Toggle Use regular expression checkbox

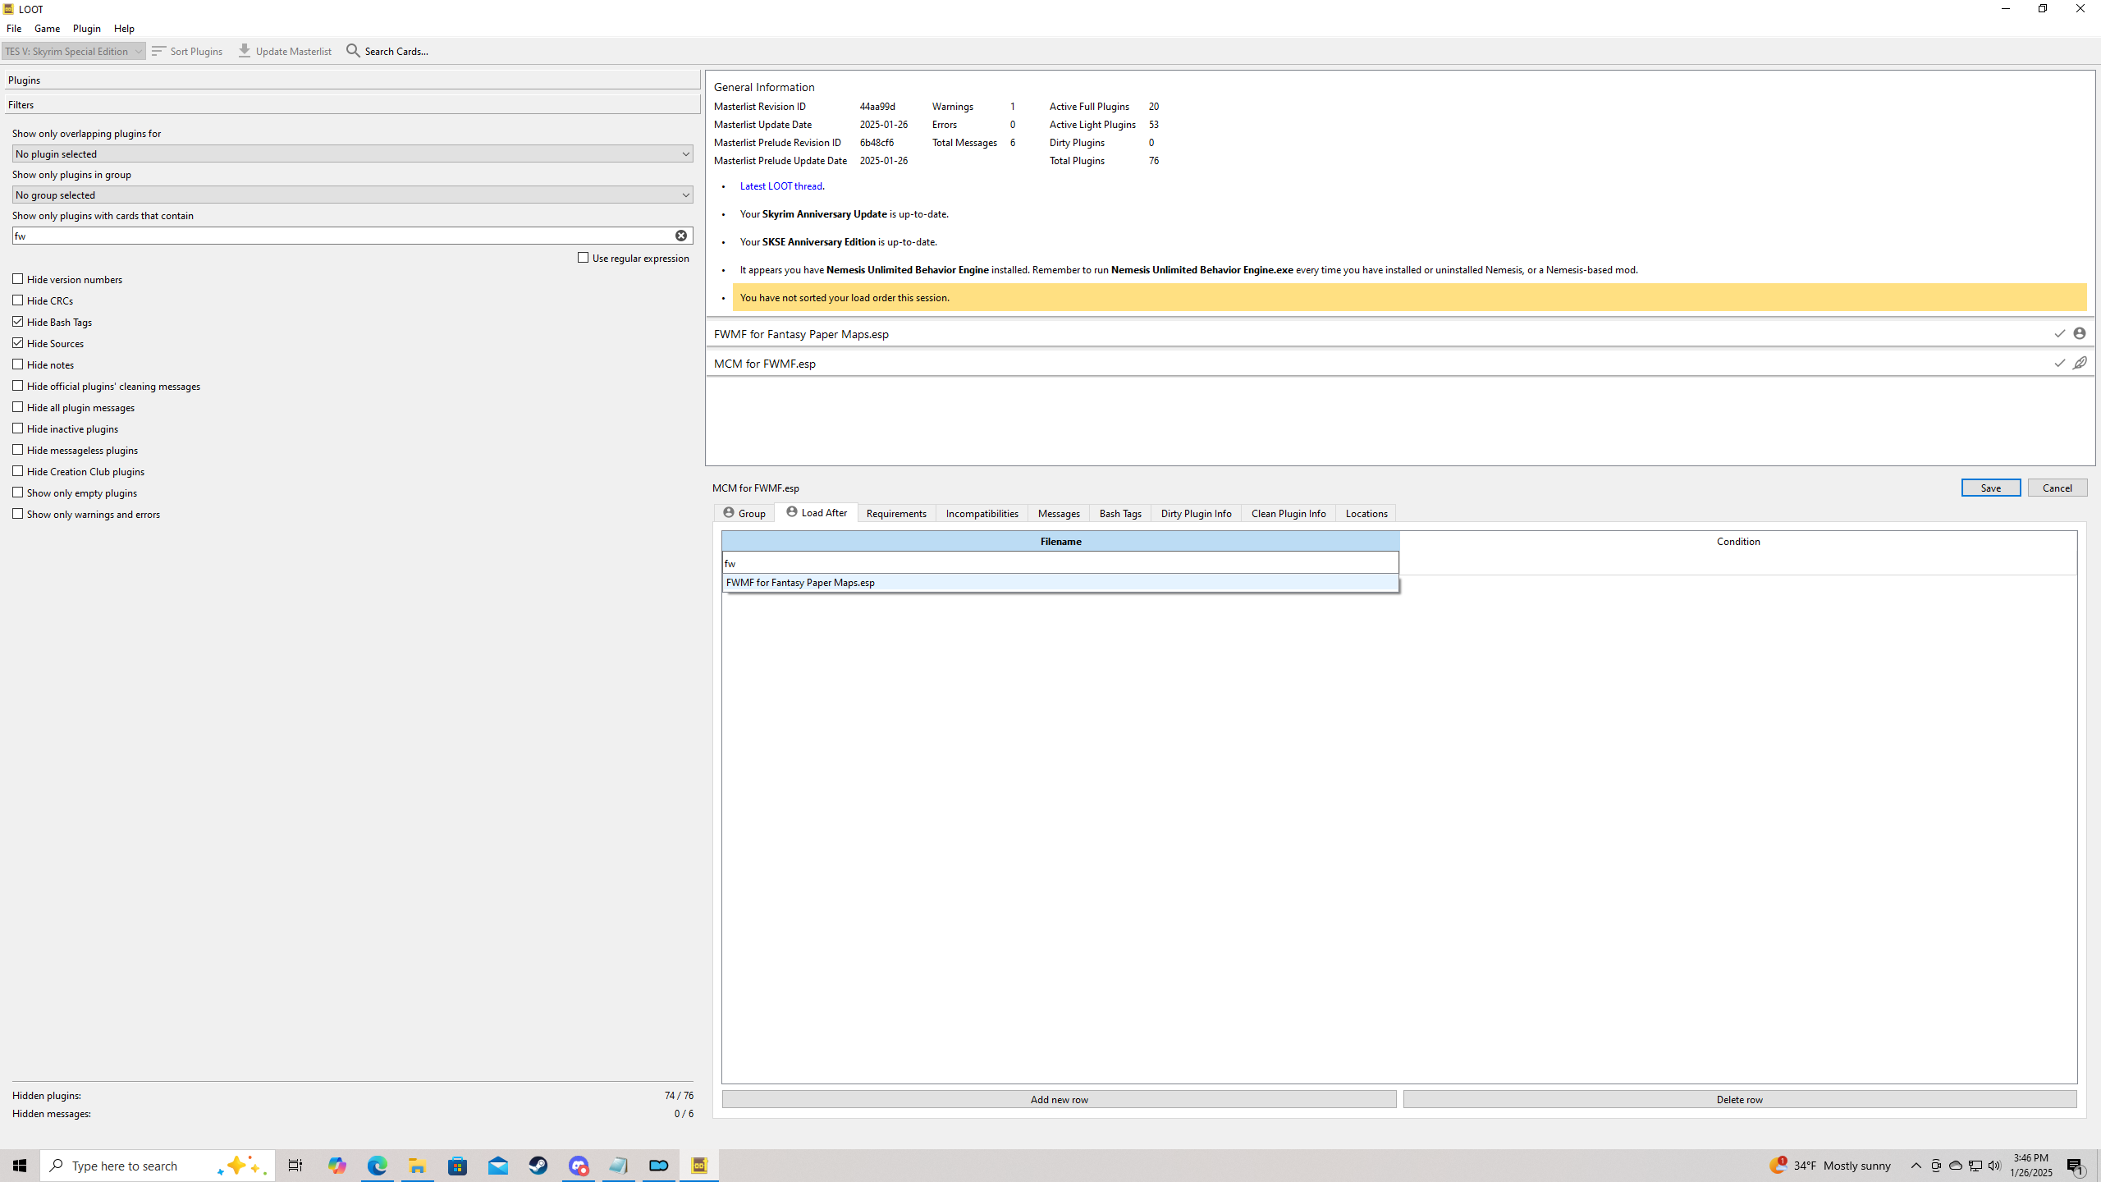(584, 258)
